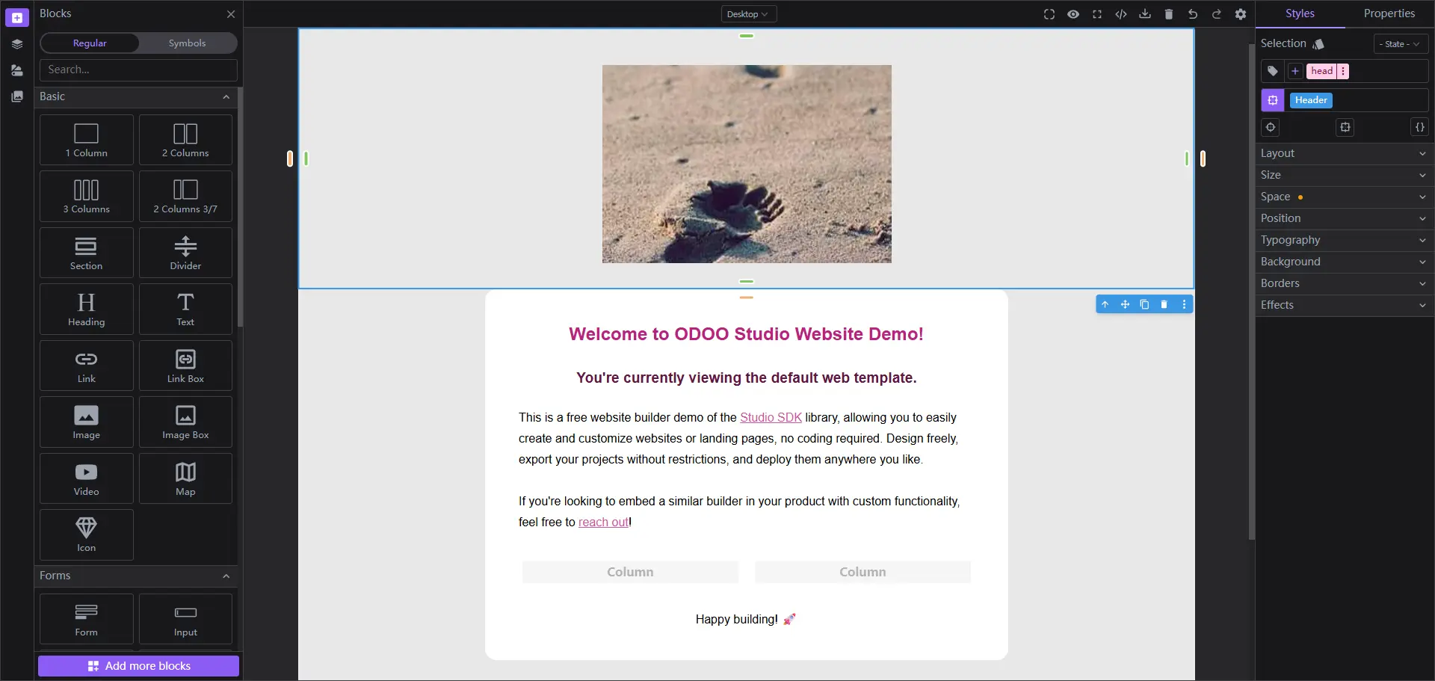Image resolution: width=1435 pixels, height=681 pixels.
Task: Open the curly braces style code icon
Action: [1419, 127]
